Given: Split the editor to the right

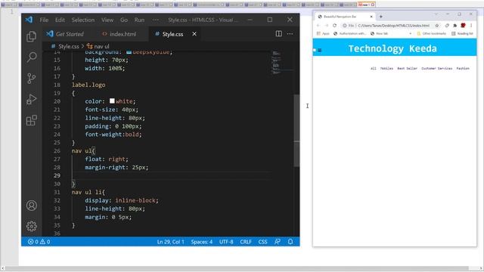Looking at the screenshot, I should click(278, 33).
